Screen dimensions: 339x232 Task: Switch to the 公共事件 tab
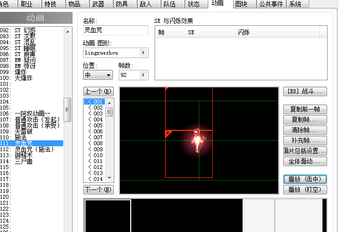(x=271, y=4)
